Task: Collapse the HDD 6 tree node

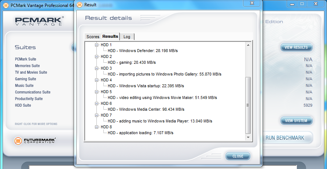Action: tap(96, 103)
